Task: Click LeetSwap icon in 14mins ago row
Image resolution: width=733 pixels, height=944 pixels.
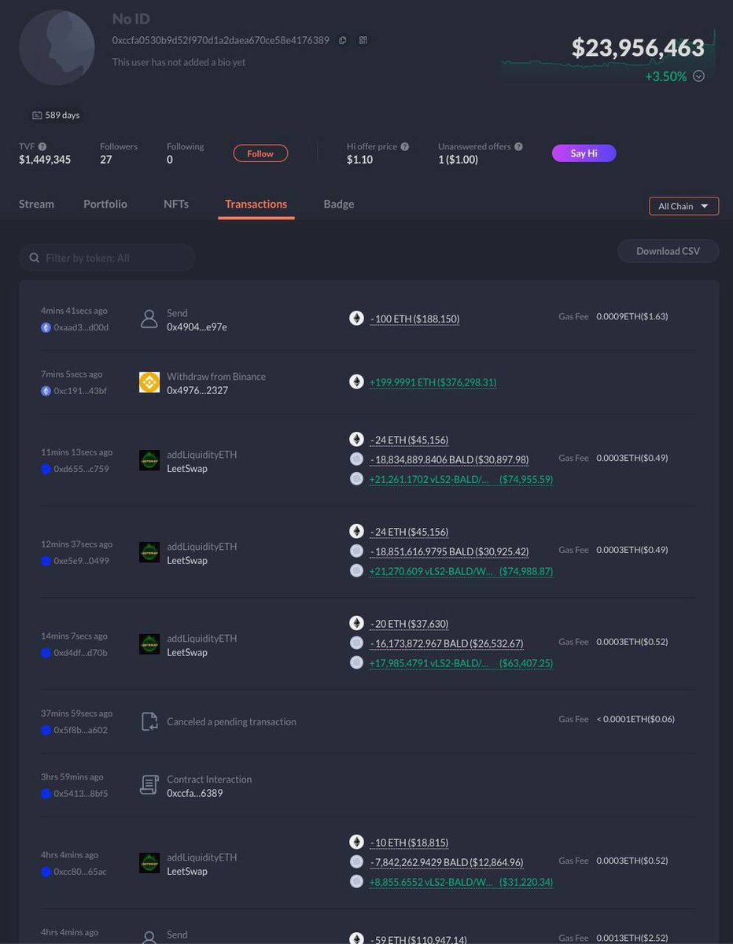Action: tap(149, 644)
